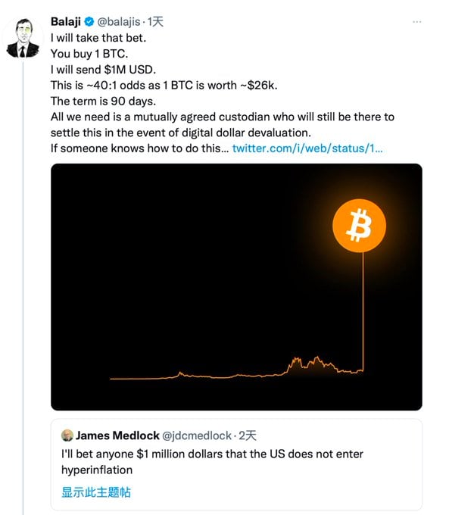This screenshot has height=515, width=449.
Task: Click the 2天 quoted tweet timestamp
Action: click(x=247, y=435)
